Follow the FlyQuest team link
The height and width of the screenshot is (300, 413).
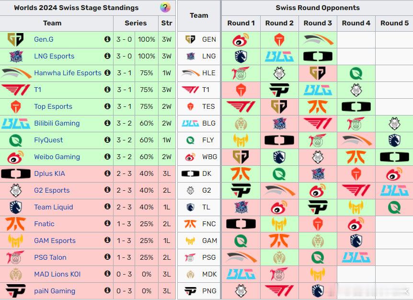pos(48,140)
